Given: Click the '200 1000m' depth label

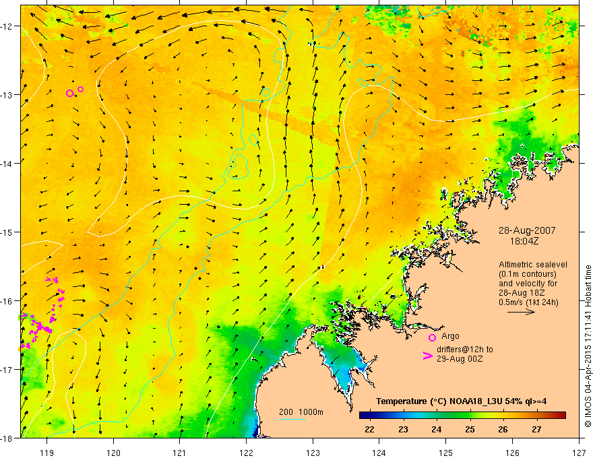Looking at the screenshot, I should click(301, 412).
